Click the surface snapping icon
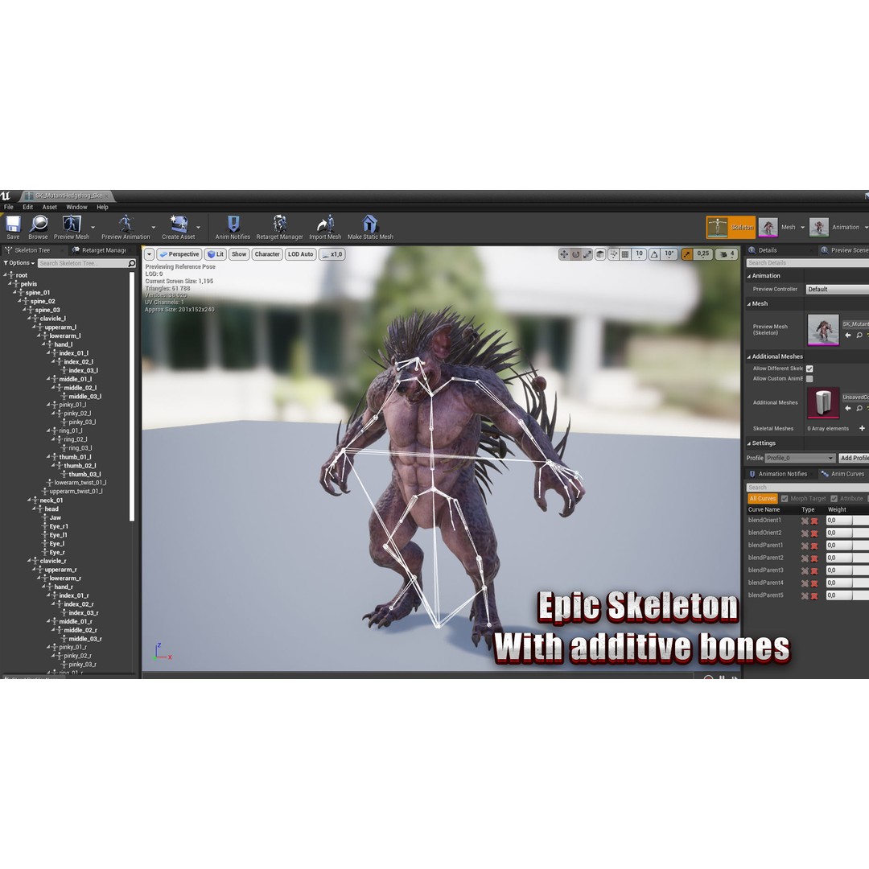Screen dimensions: 869x869 tap(613, 254)
